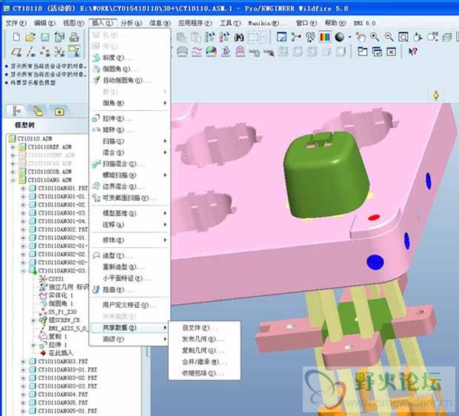The height and width of the screenshot is (416, 459).
Task: Click the context help arrow-question icon
Action: click(413, 52)
